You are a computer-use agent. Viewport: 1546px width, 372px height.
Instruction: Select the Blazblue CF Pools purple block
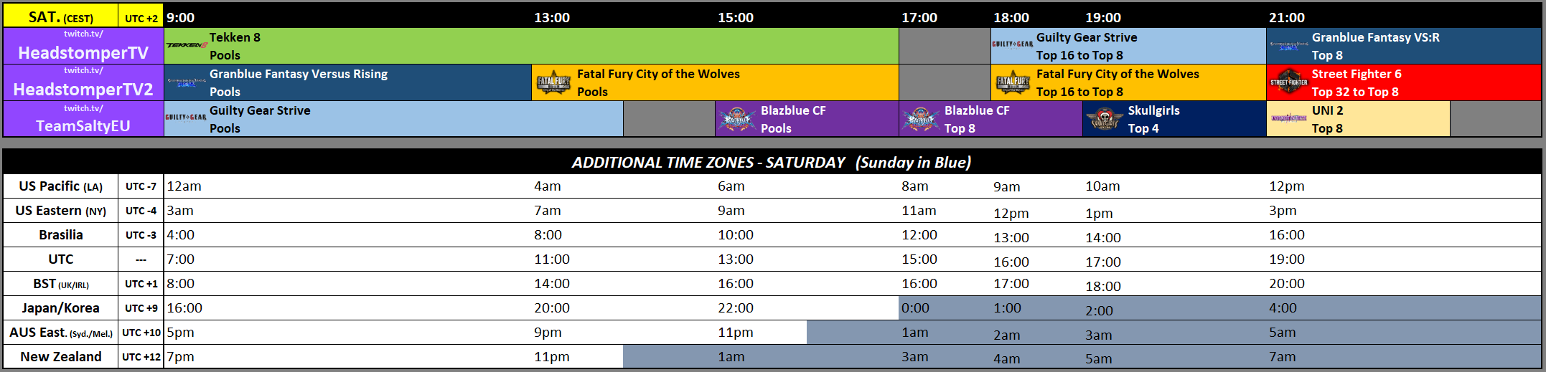coord(807,119)
